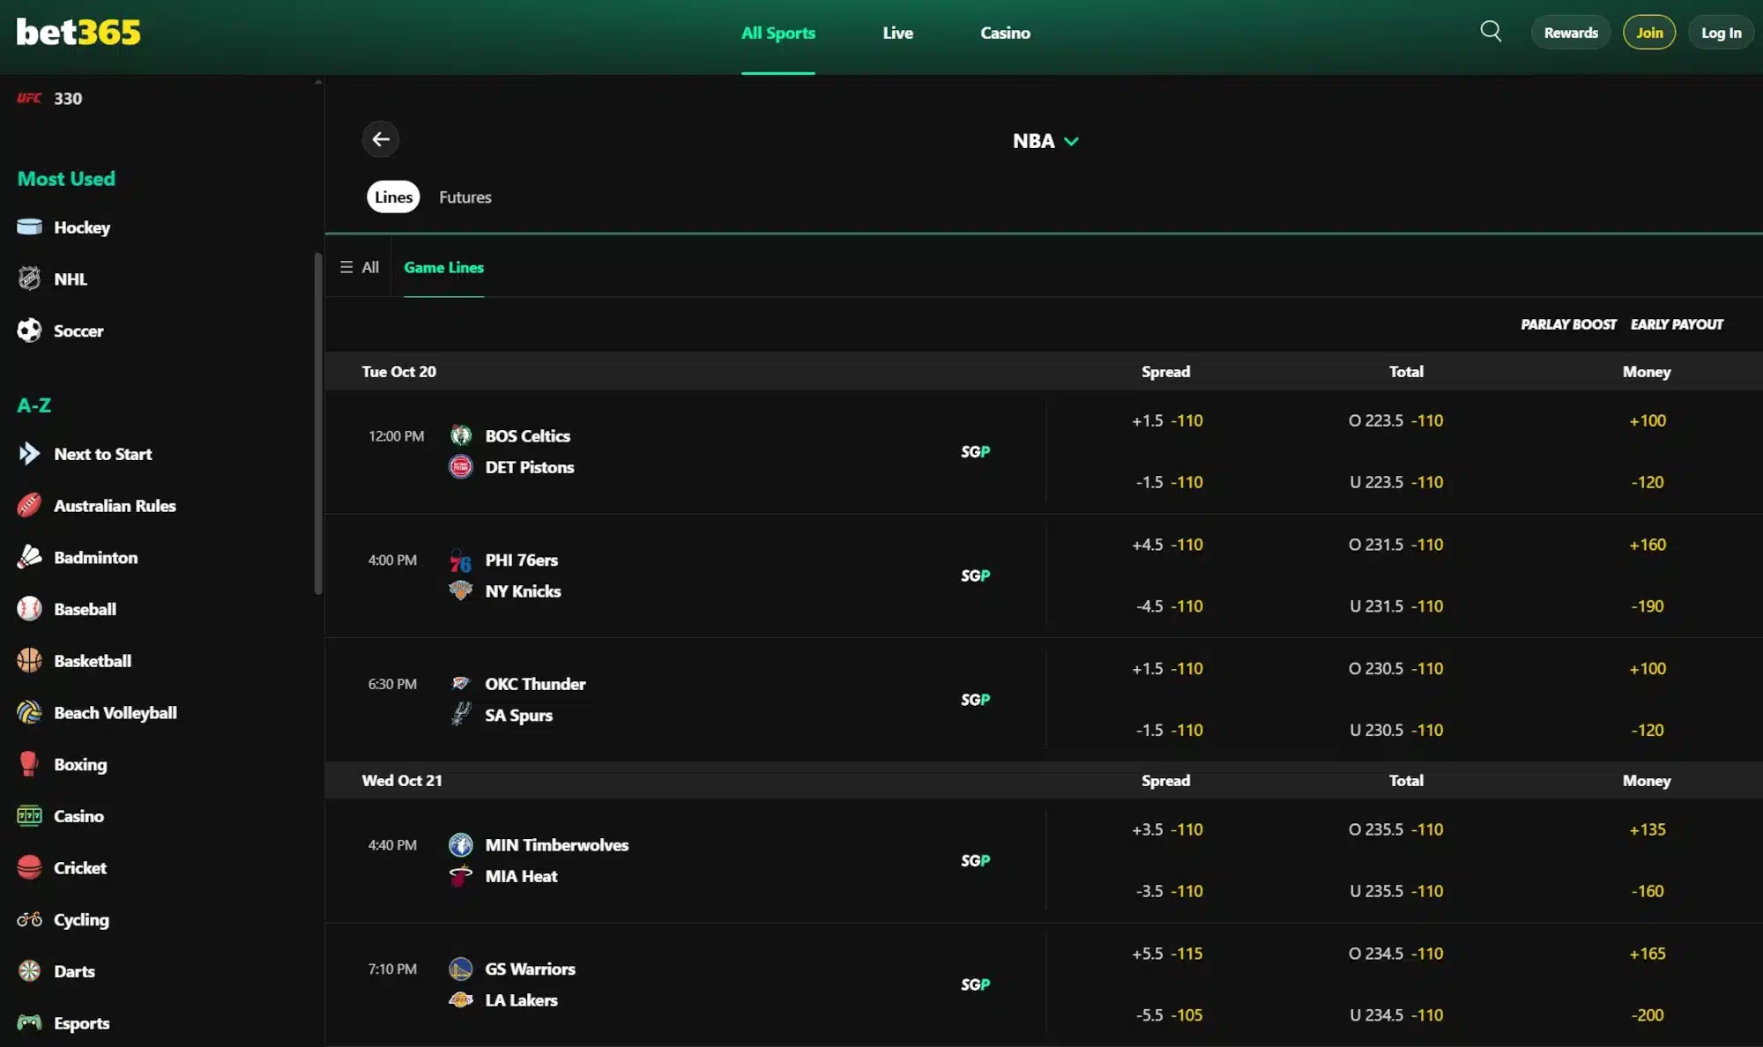
Task: Select Under 223.5 -110 for Celtics vs Pistons
Action: click(x=1396, y=482)
